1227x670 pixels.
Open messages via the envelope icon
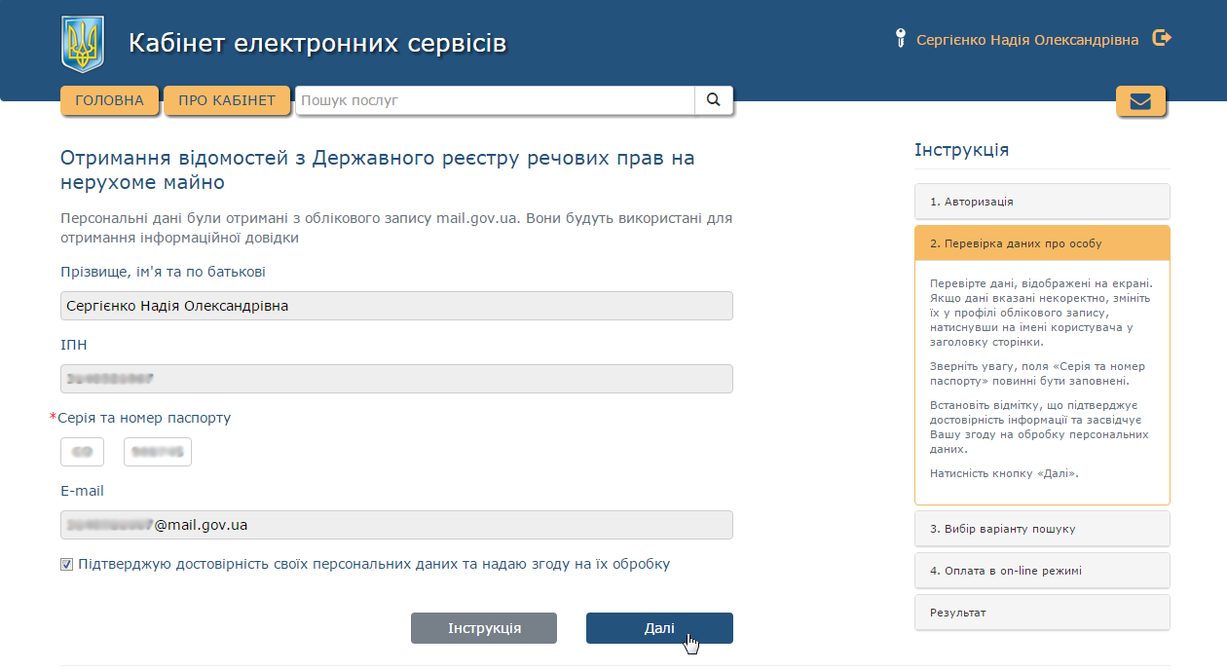1140,100
